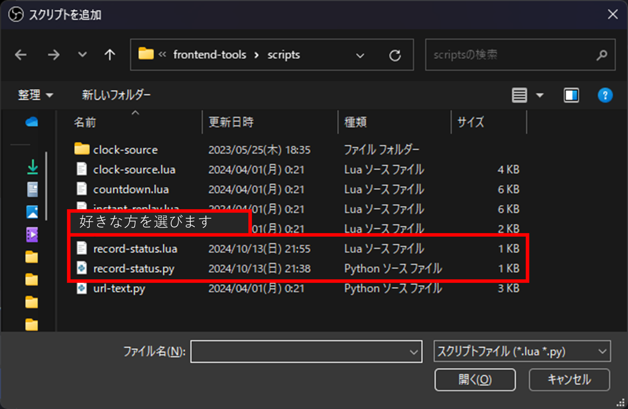Open the 整理 menu

pyautogui.click(x=35, y=95)
